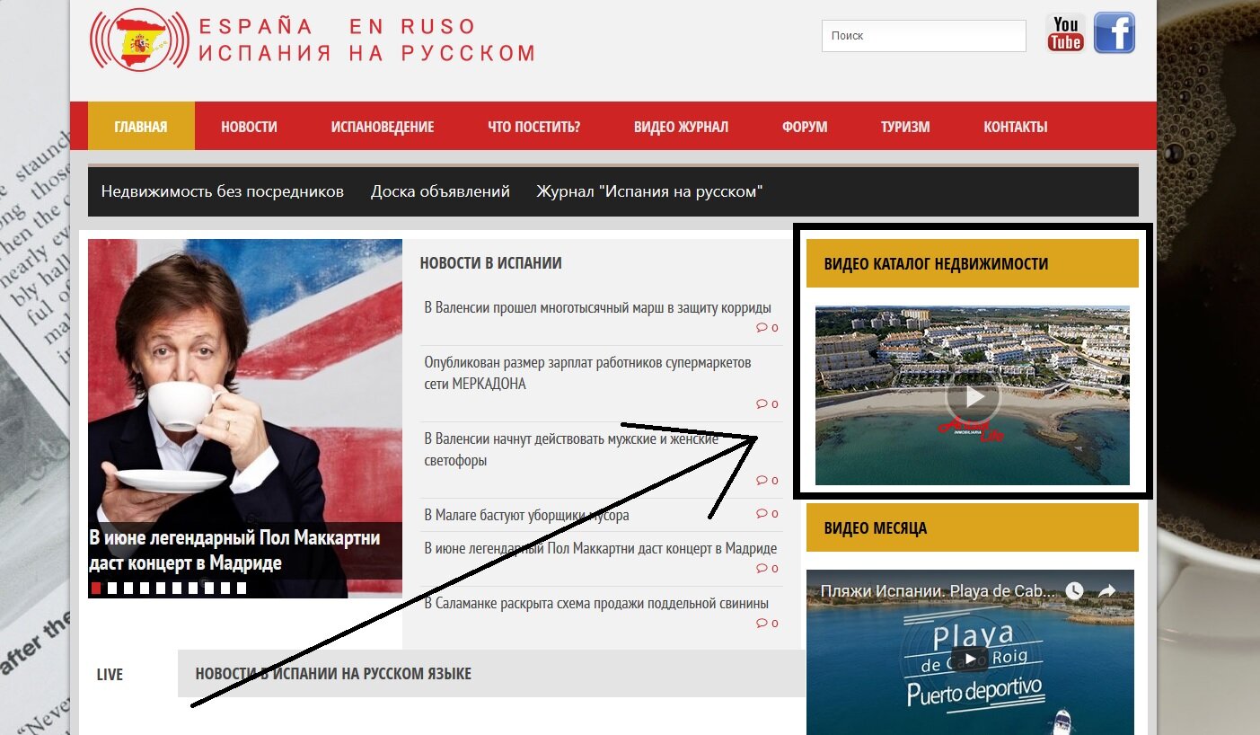Image resolution: width=1260 pixels, height=735 pixels.
Task: Open the Испановедение menu item
Action: pos(382,127)
